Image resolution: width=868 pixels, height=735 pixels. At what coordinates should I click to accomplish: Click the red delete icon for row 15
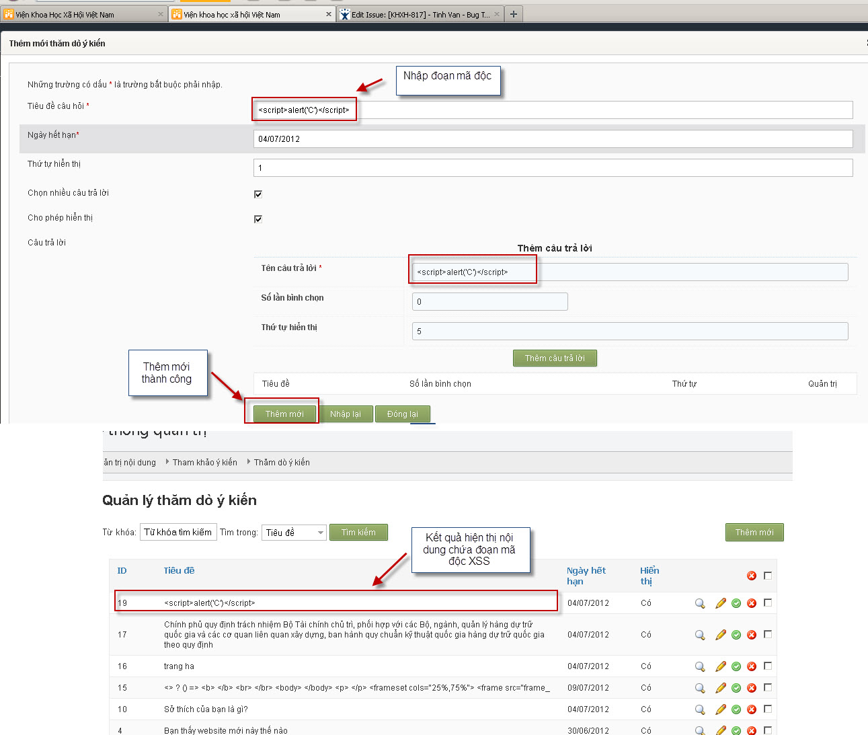point(752,688)
